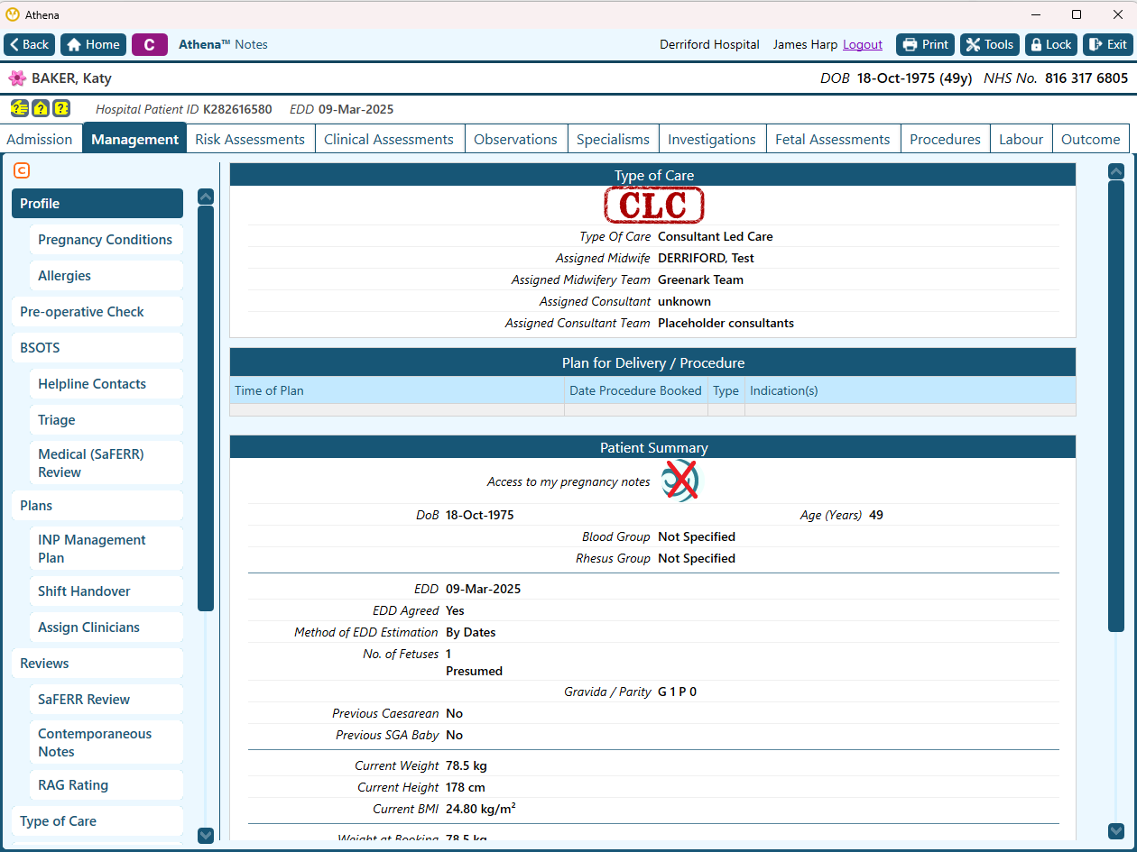The image size is (1137, 852).
Task: Click the Time of Plan column header
Action: [x=397, y=390]
